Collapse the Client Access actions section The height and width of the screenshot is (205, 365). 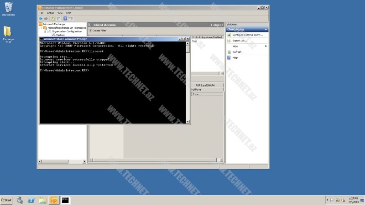(x=266, y=30)
